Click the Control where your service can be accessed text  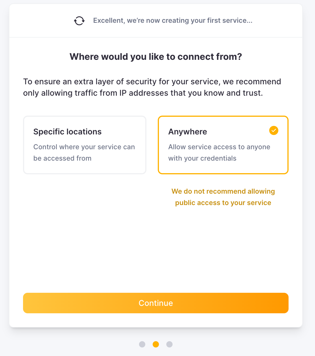[84, 152]
